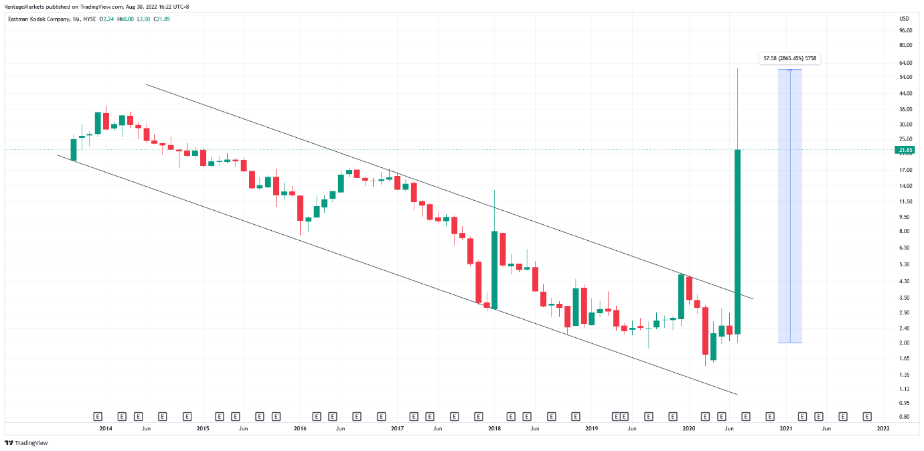924x451 pixels.
Task: Click the VantageMarkets published on TradingView.com text
Action: (x=62, y=7)
